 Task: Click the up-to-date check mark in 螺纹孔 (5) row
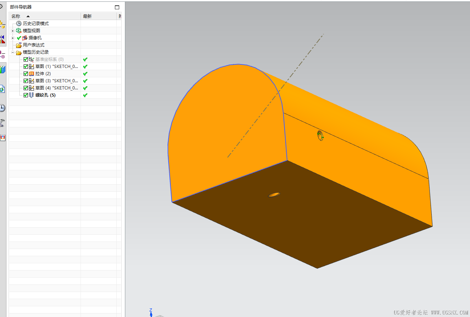pyautogui.click(x=85, y=95)
